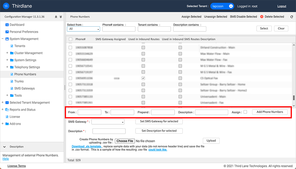Screen dimensions: 296x169
Task: Toggle inbound routes checkbox for CS Optical Fax
Action: [x=143, y=78]
